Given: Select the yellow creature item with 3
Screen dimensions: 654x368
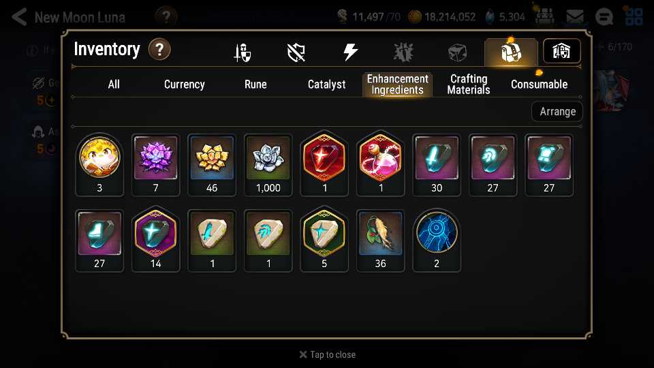Looking at the screenshot, I should [99, 165].
